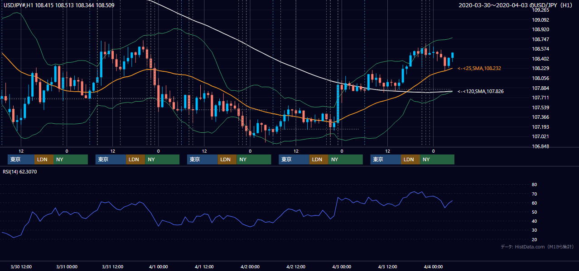The height and width of the screenshot is (271, 579).
Task: Click the RSI(14) 62.3070 indicator label
Action: [x=20, y=172]
